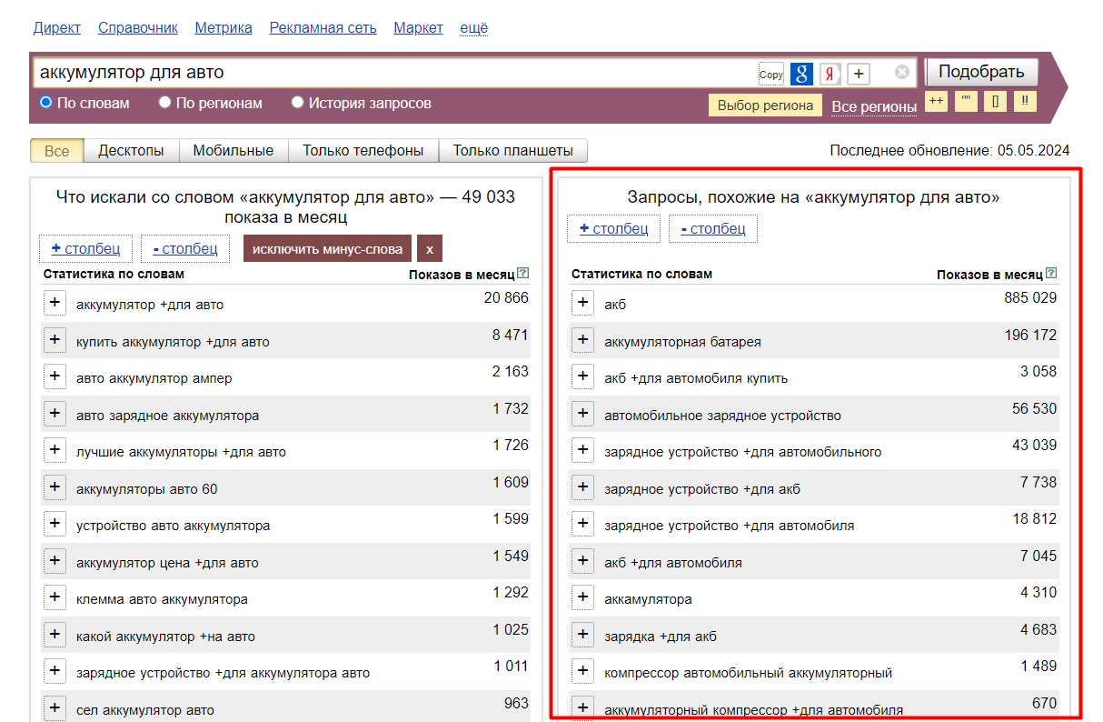Apply the !! exclamation operator button

pos(1025,101)
